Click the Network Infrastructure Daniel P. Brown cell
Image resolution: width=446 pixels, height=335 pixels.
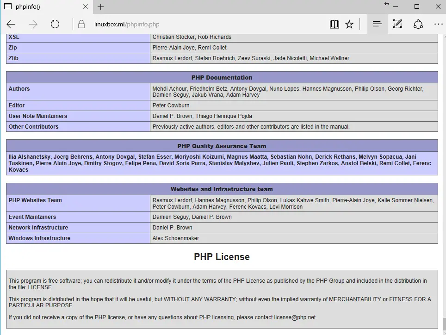coord(294,228)
